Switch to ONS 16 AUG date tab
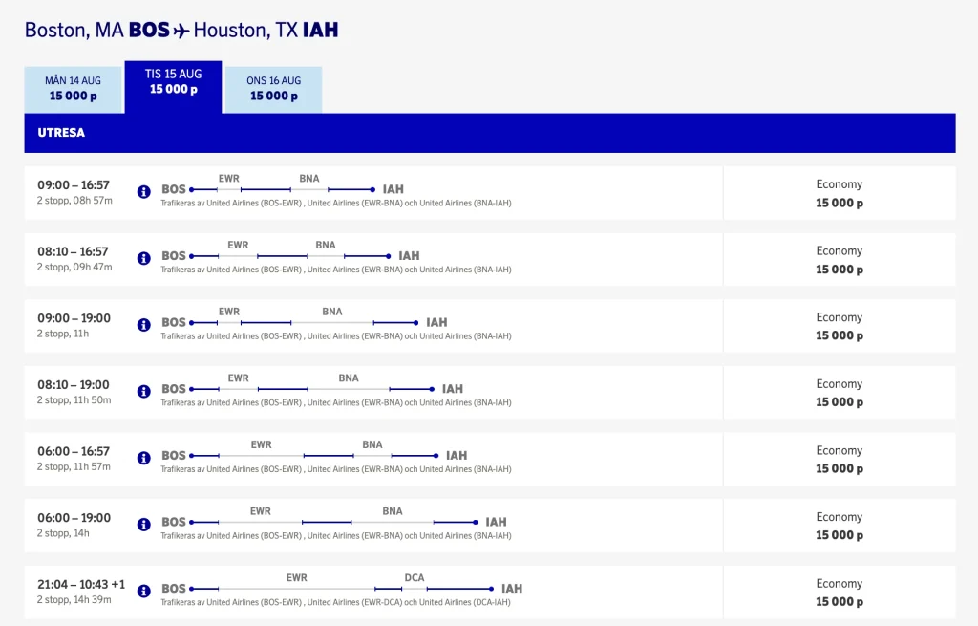This screenshot has width=978, height=626. pyautogui.click(x=273, y=90)
